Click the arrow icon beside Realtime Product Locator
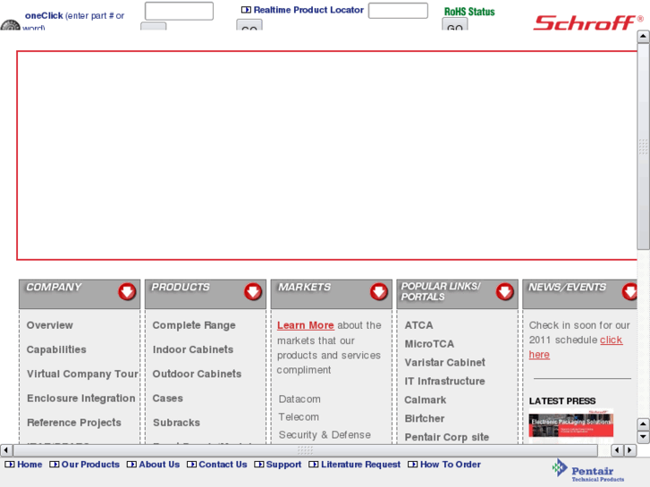 (x=246, y=10)
